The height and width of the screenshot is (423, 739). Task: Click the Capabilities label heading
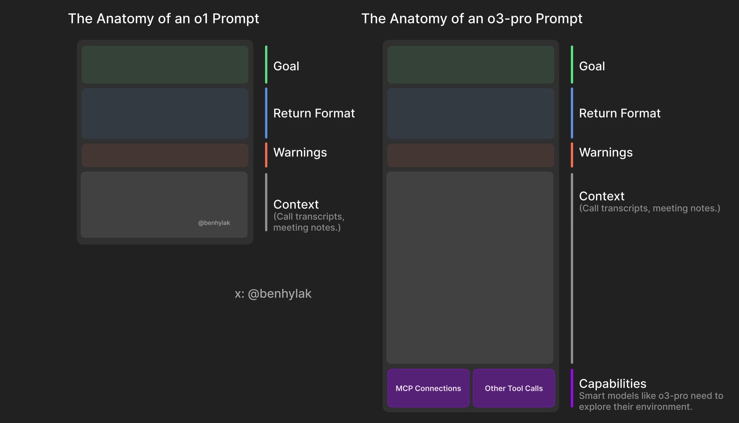(x=612, y=384)
